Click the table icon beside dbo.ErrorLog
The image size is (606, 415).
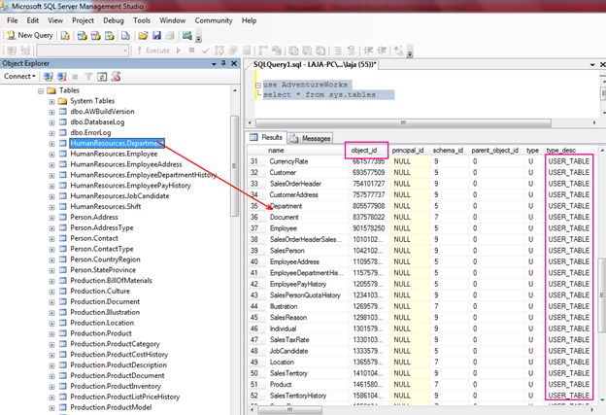tap(63, 130)
